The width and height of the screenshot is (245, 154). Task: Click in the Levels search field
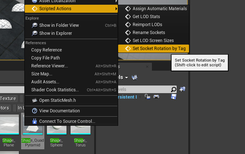point(144,90)
